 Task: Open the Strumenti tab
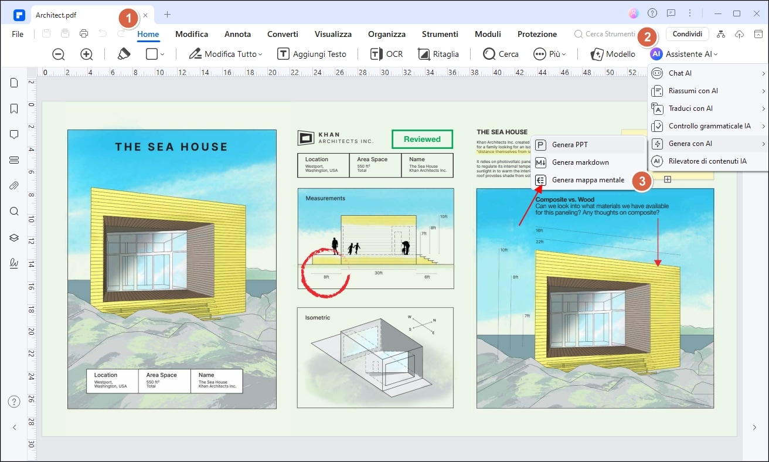click(x=440, y=34)
